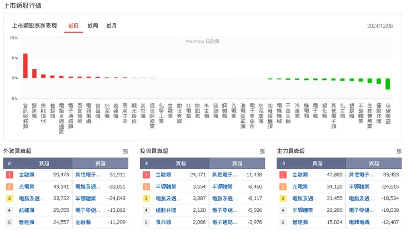
Task: Click the 玻璃陶瓷 axis label
Action: click(388, 113)
